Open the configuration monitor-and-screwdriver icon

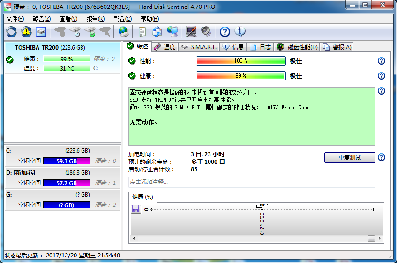pyautogui.click(x=191, y=32)
